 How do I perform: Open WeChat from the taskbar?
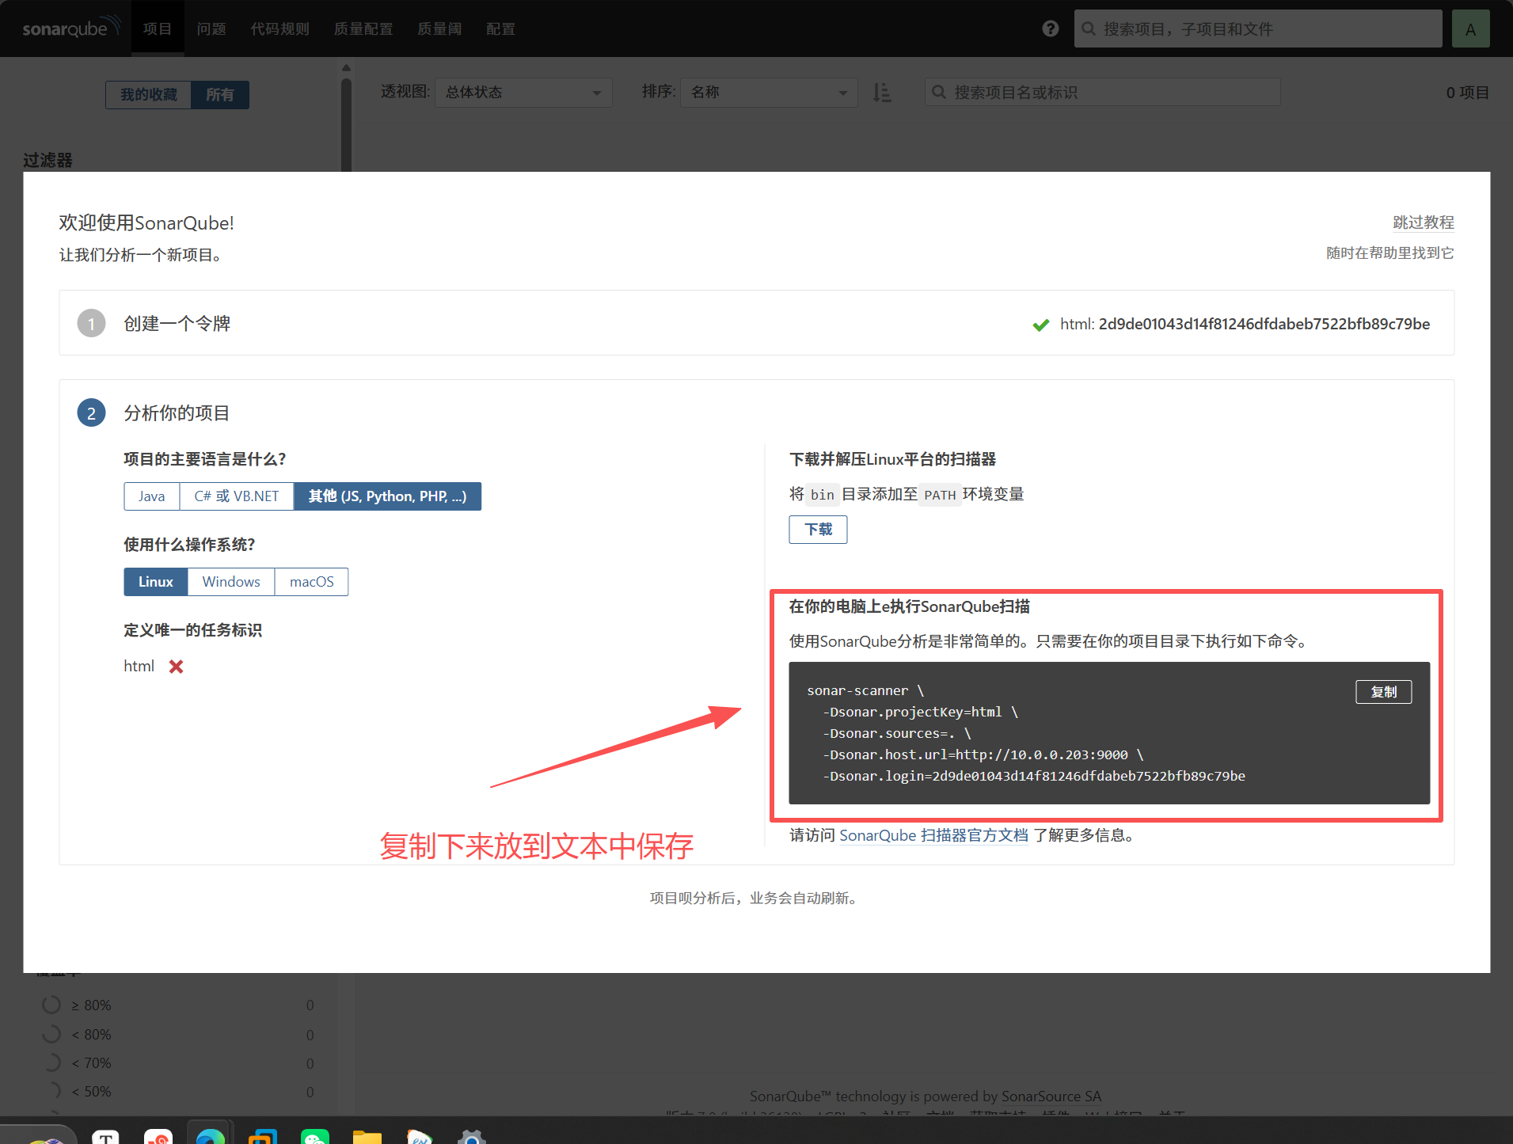click(x=315, y=1137)
